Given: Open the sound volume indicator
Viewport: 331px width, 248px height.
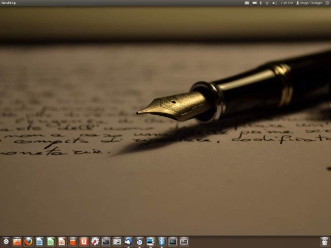Looking at the screenshot, I should coord(275,3).
